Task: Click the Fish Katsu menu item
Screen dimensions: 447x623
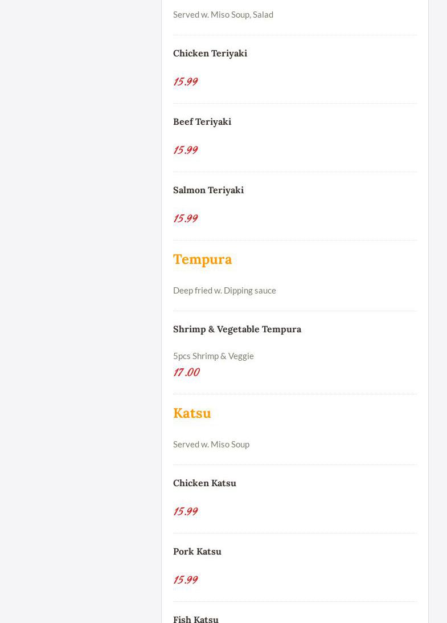Action: pyautogui.click(x=195, y=618)
